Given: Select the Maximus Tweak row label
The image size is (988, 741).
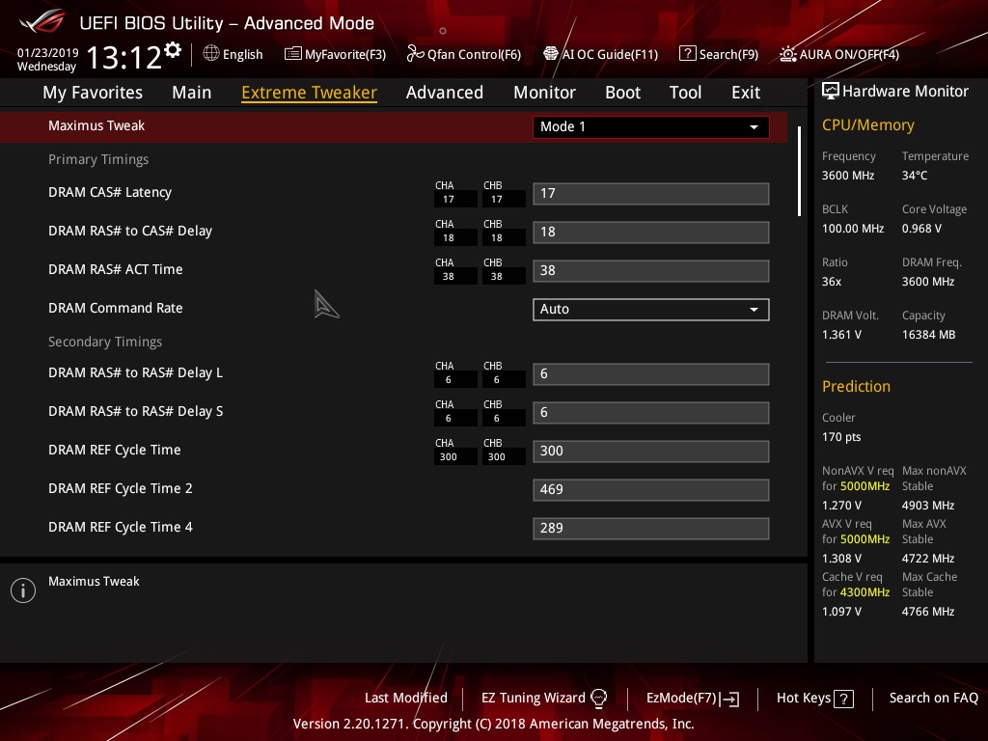Looking at the screenshot, I should click(x=96, y=126).
